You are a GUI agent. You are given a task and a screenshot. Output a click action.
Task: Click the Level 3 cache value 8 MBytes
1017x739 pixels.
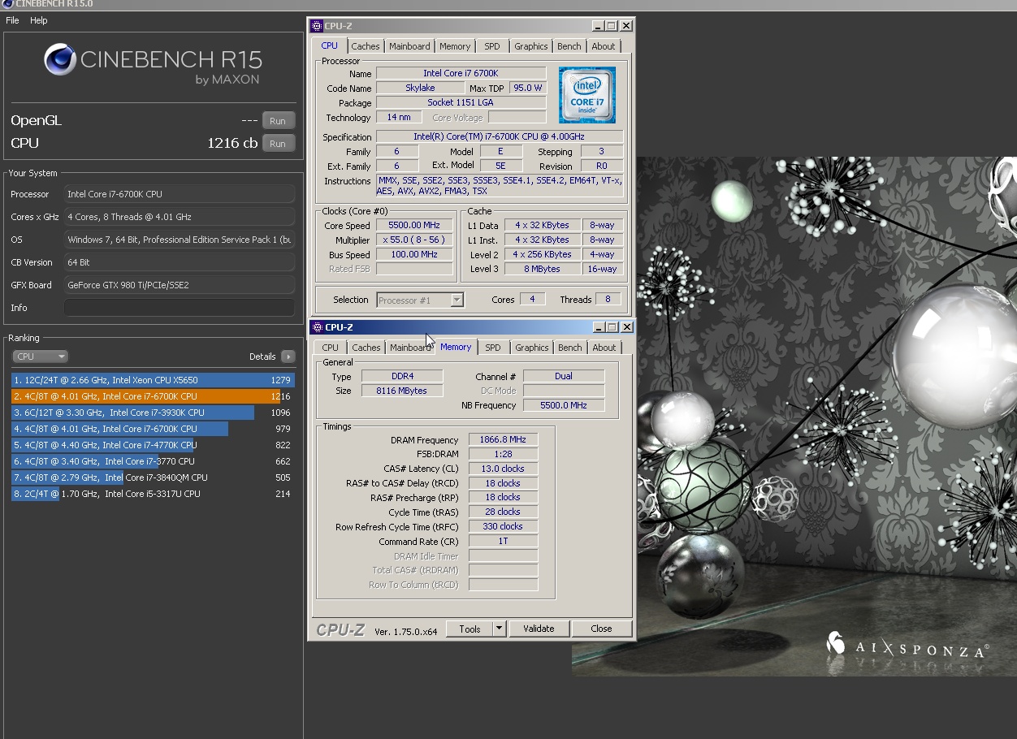(x=542, y=269)
